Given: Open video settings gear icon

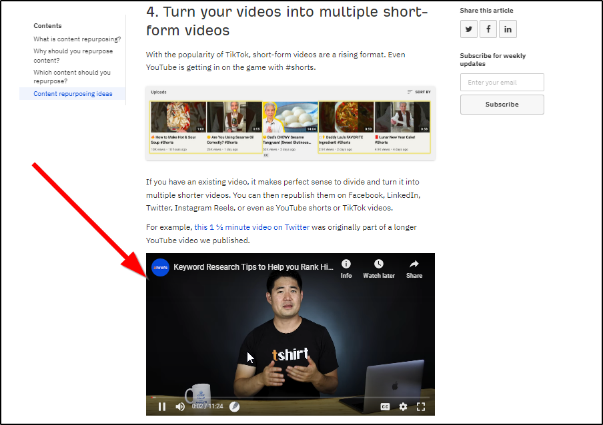Looking at the screenshot, I should click(403, 406).
